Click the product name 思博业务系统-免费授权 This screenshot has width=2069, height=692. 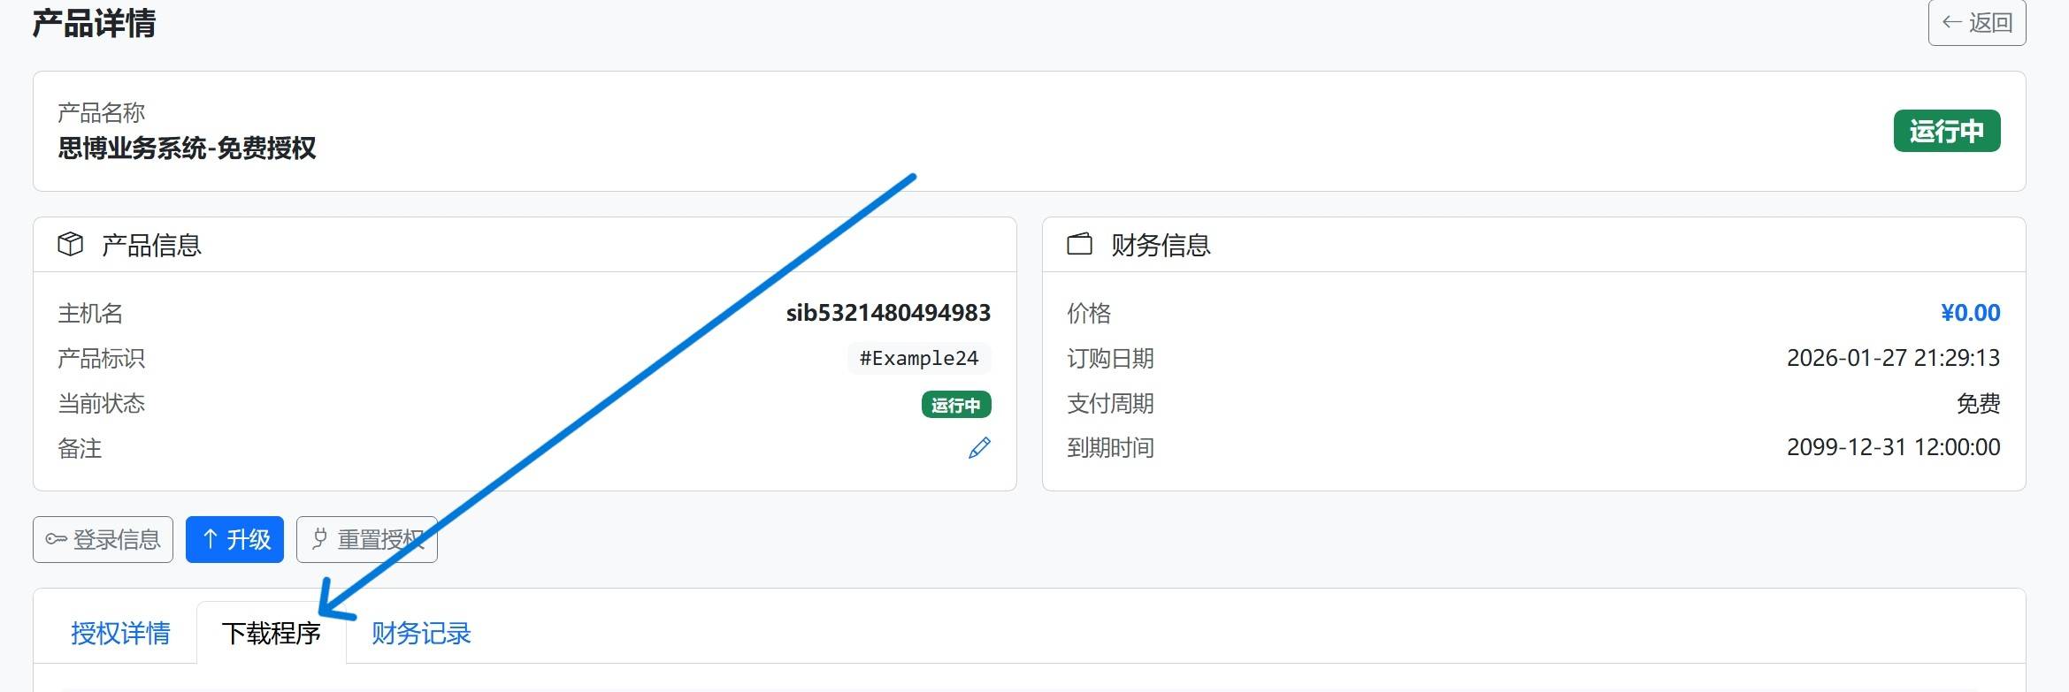[187, 148]
